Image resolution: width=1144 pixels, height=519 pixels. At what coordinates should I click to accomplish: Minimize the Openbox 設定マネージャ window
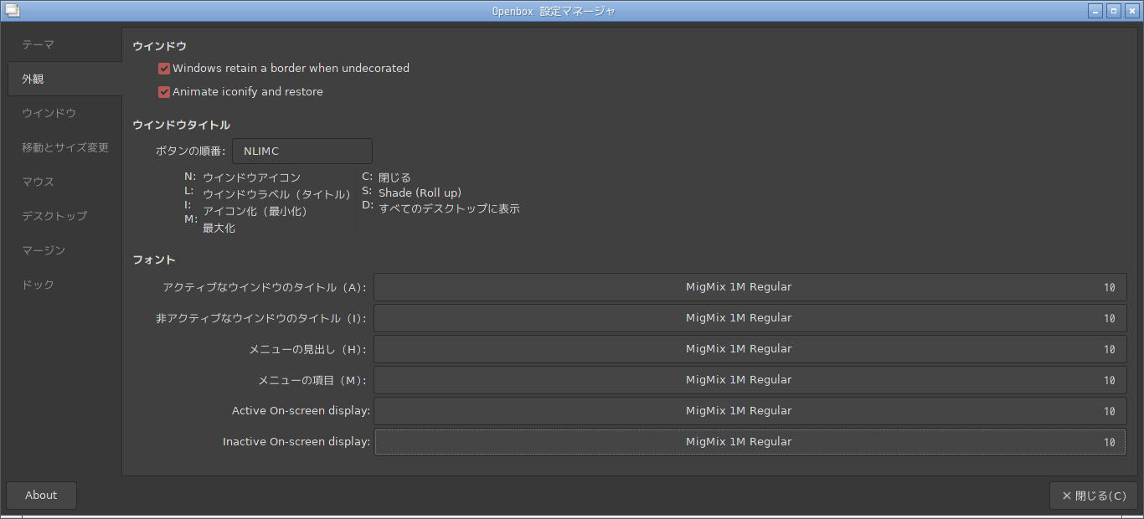(x=1095, y=11)
